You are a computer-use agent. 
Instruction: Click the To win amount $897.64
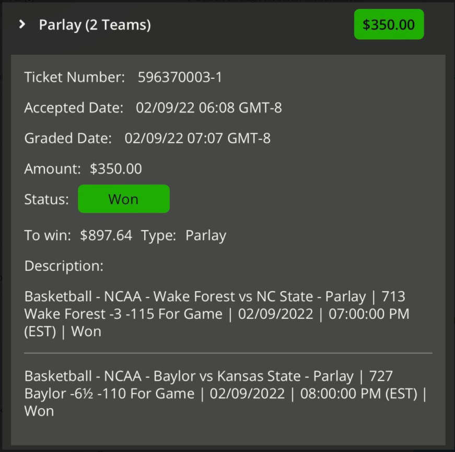106,235
